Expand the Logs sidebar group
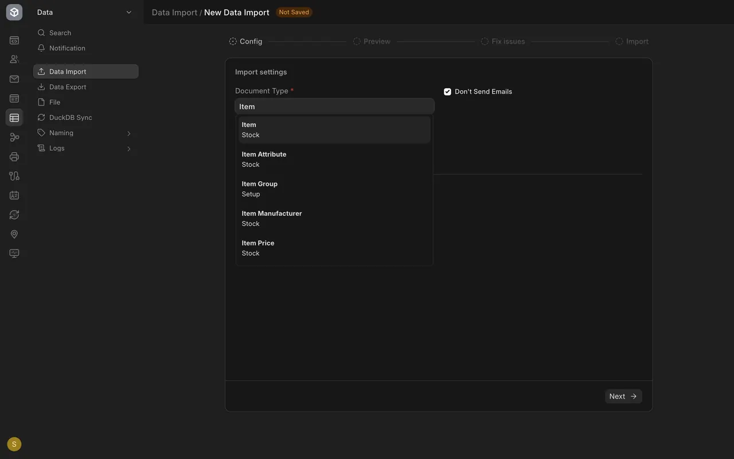Image resolution: width=734 pixels, height=459 pixels. [85, 148]
